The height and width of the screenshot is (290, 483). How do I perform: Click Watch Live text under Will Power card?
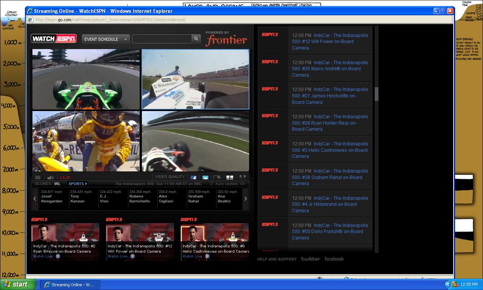118,256
